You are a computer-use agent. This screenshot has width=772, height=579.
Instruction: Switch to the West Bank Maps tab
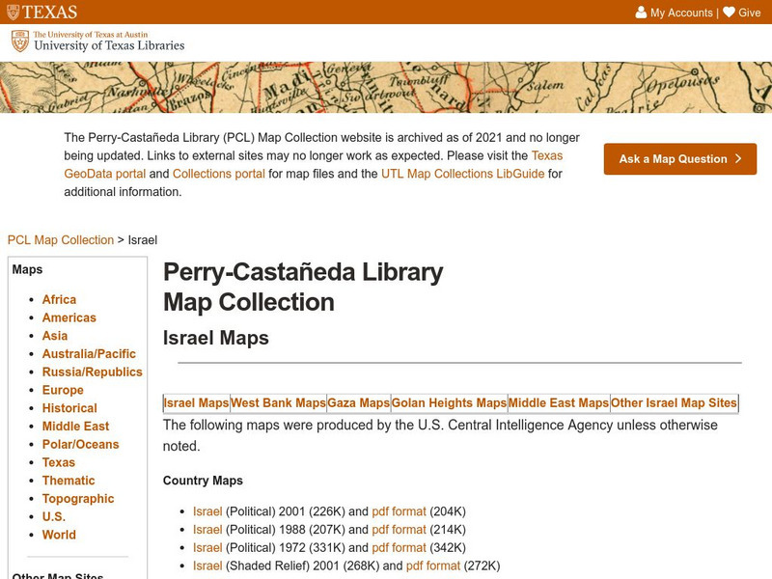point(278,403)
